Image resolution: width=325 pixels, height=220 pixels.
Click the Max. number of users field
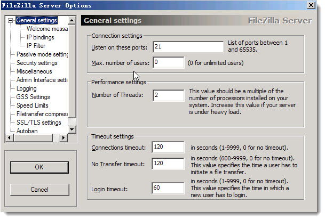168,62
